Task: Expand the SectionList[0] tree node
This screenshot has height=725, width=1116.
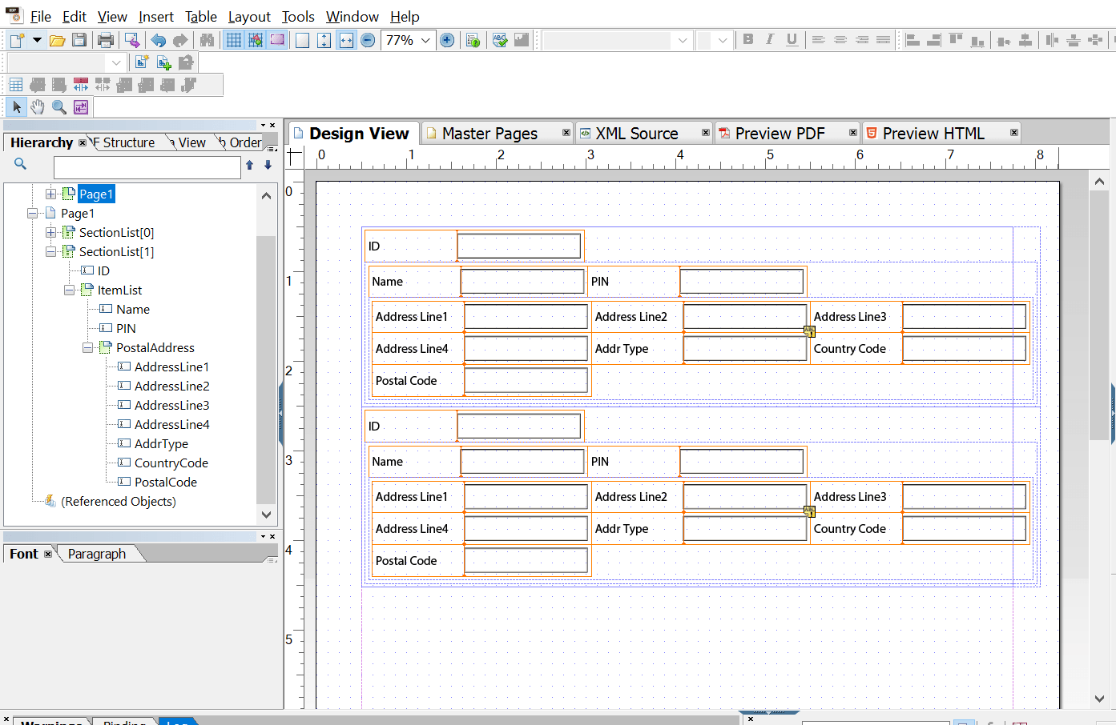Action: pyautogui.click(x=50, y=232)
